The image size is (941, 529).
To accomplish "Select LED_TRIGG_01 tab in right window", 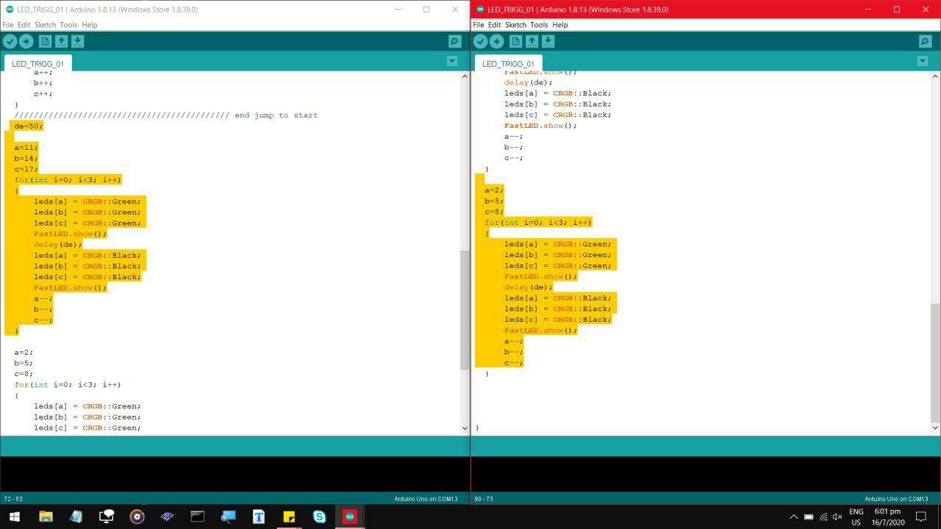I will coord(508,64).
